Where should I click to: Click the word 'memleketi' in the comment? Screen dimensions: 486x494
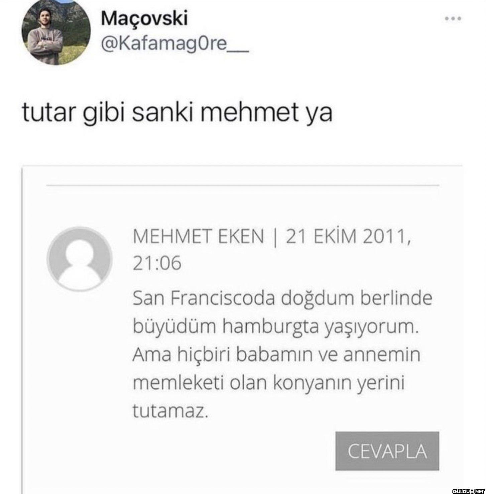[178, 383]
